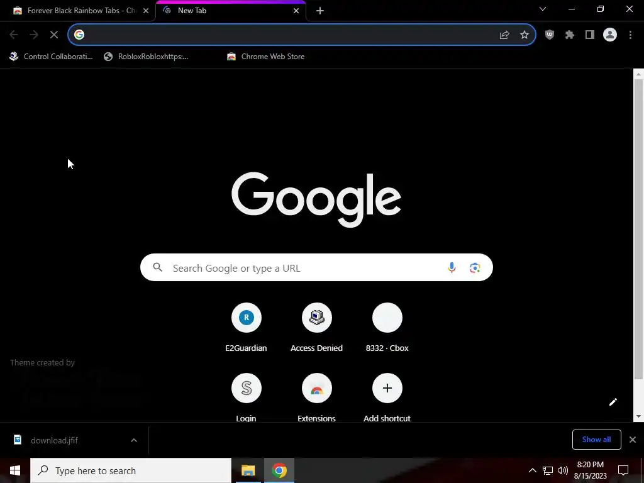Open the profile avatar menu

(610, 35)
